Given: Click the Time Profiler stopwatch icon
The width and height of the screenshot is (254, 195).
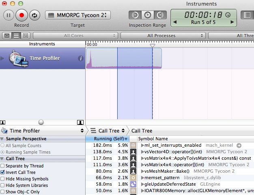Looking at the screenshot, I should (18, 58).
